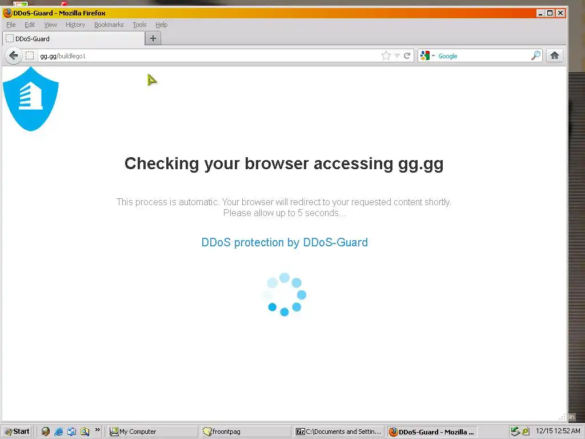Viewport: 585px width, 439px height.
Task: Switch to the froontpag folder taskbar button
Action: [246, 432]
